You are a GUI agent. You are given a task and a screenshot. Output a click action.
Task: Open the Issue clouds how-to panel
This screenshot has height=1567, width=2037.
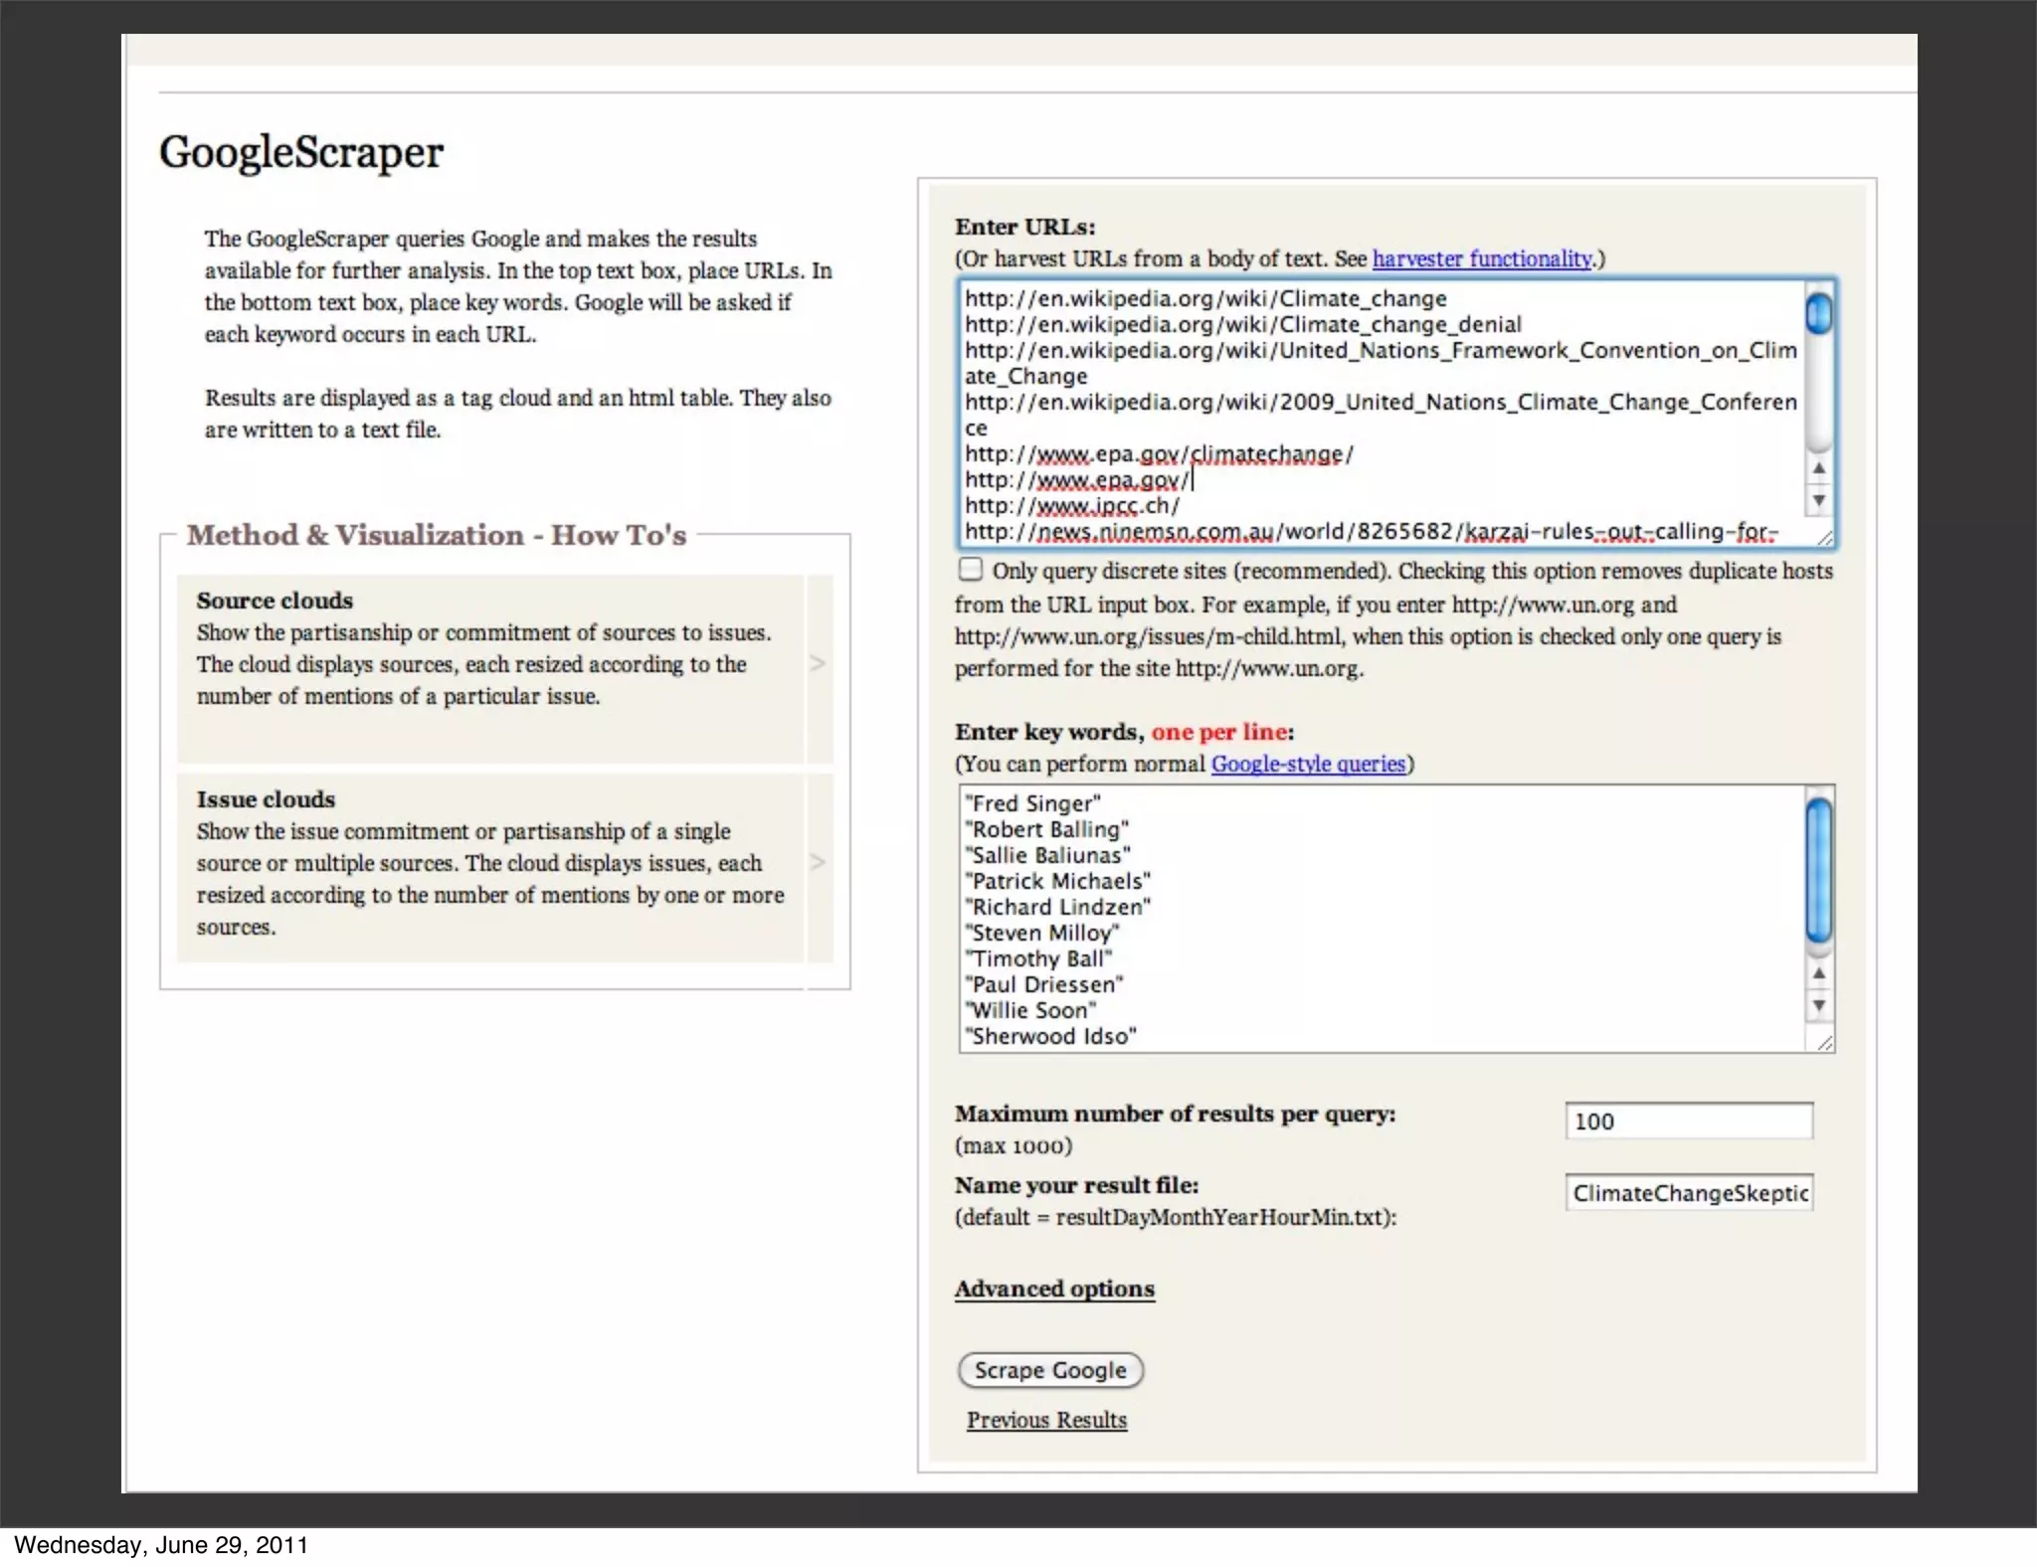(x=489, y=865)
